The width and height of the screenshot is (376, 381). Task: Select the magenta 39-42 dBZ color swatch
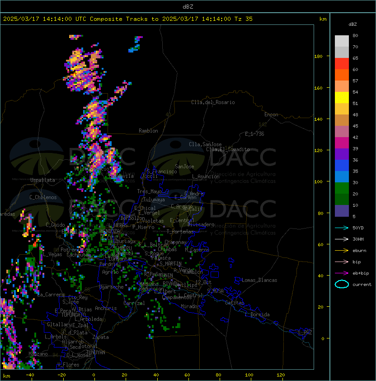click(x=342, y=143)
